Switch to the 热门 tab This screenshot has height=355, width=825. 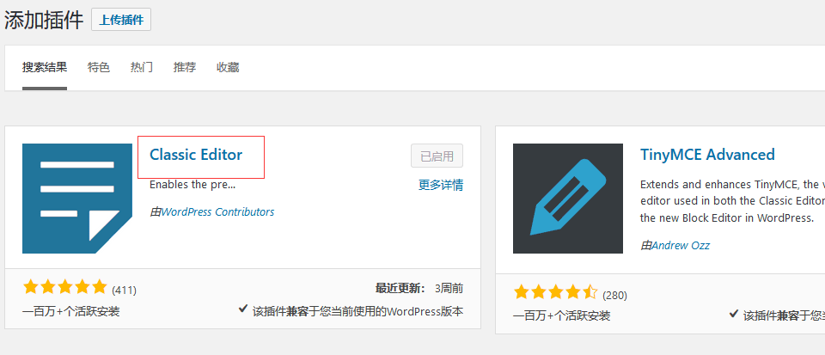[142, 67]
